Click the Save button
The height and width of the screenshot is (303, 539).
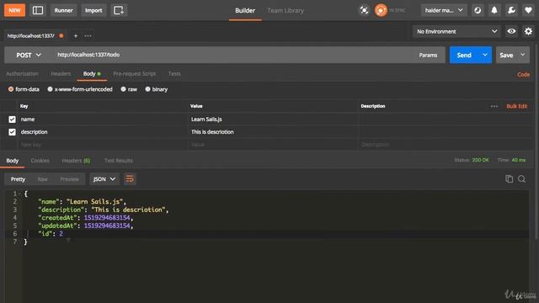click(506, 55)
